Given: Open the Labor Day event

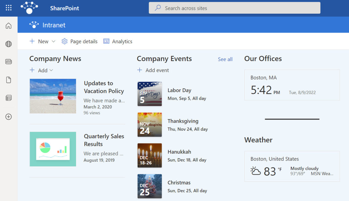Looking at the screenshot, I should point(179,90).
